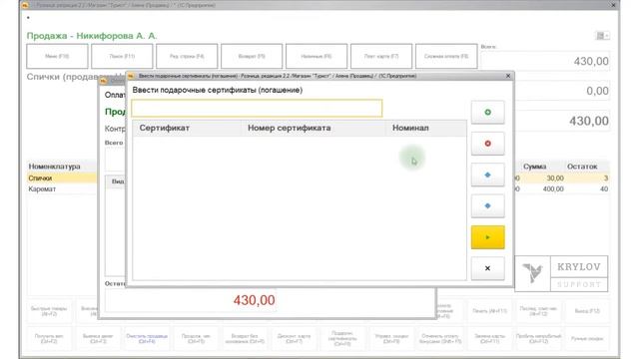
Task: Click the 30,00 sum cell
Action: [555, 179]
